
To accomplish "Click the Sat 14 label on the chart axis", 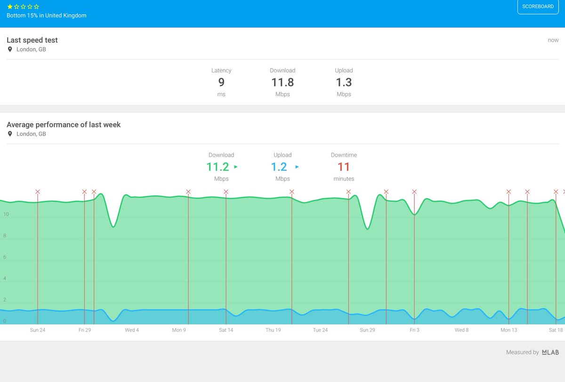I will click(x=226, y=330).
